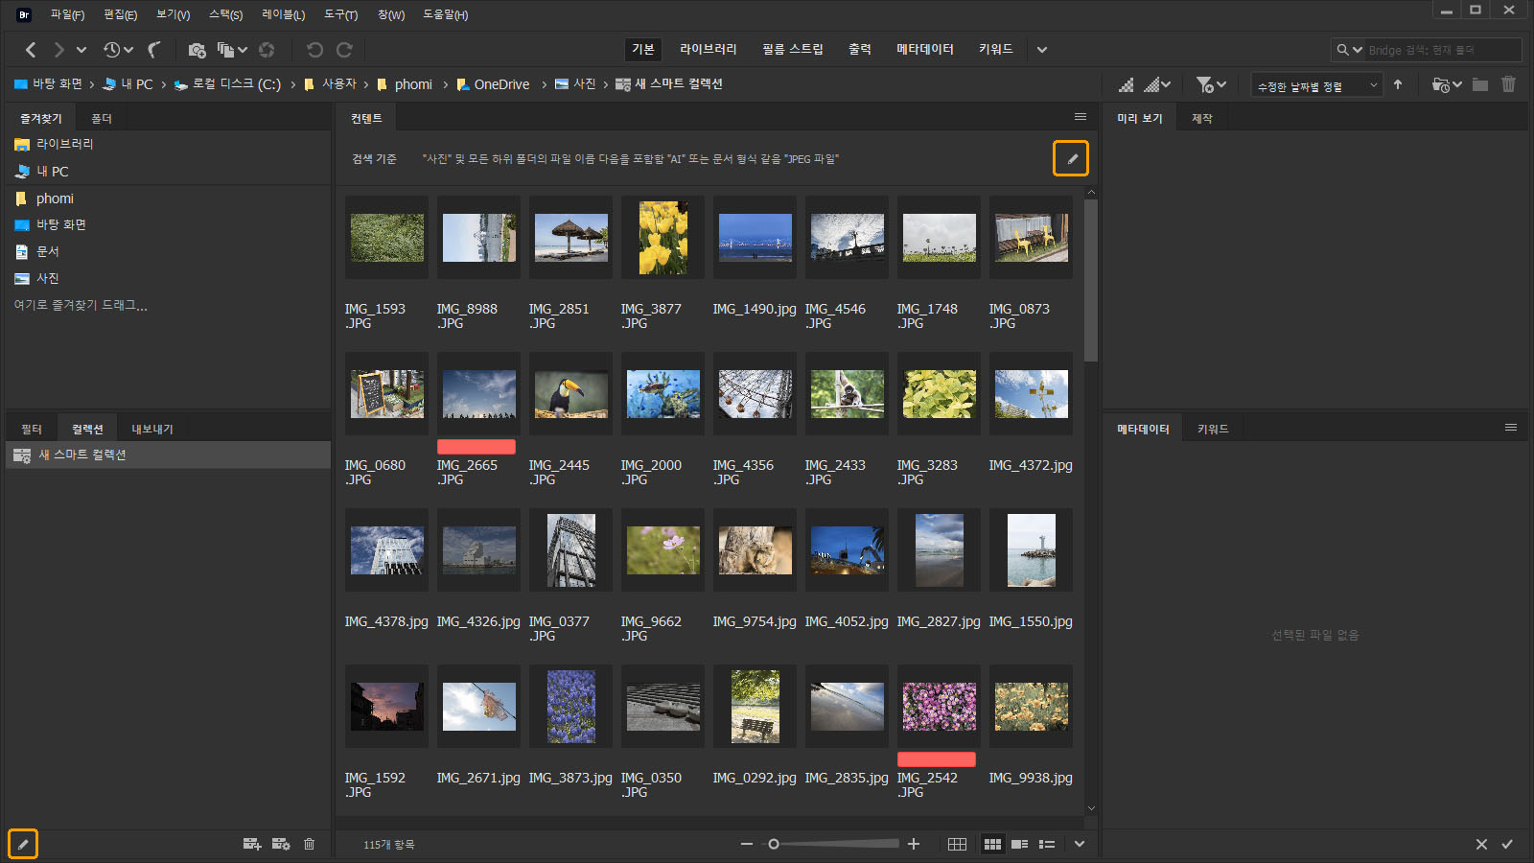Click the 새 스마트 컬렉션 icon in breadcrumb
This screenshot has width=1534, height=863.
click(x=623, y=84)
